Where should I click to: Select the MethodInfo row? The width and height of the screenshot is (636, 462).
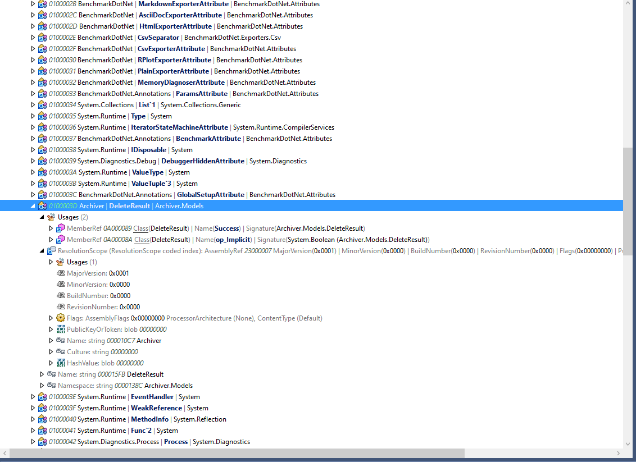[311, 419]
